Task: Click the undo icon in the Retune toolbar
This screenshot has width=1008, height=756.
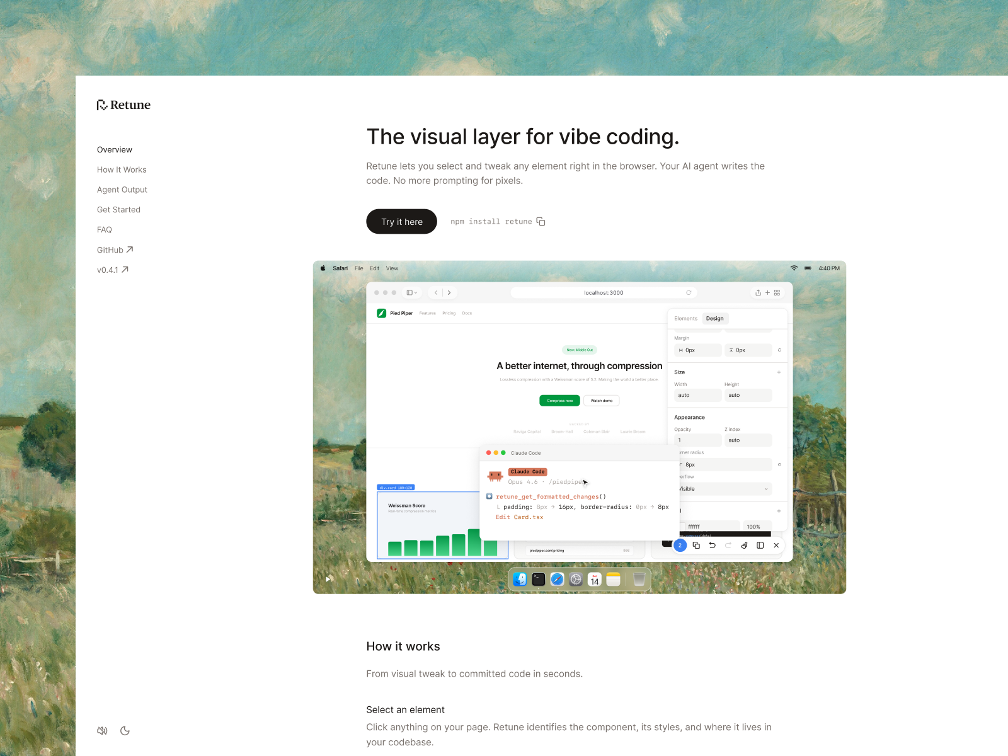Action: click(712, 546)
